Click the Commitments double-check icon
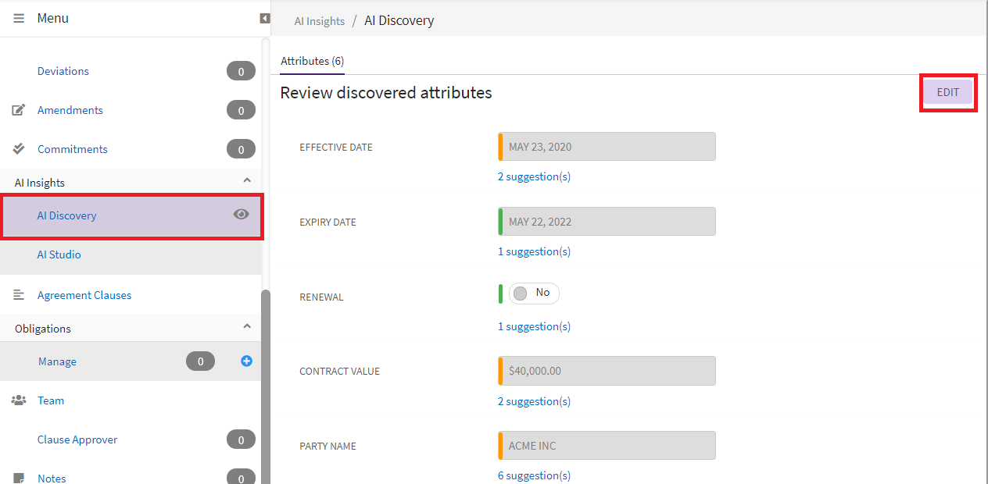 coord(19,149)
